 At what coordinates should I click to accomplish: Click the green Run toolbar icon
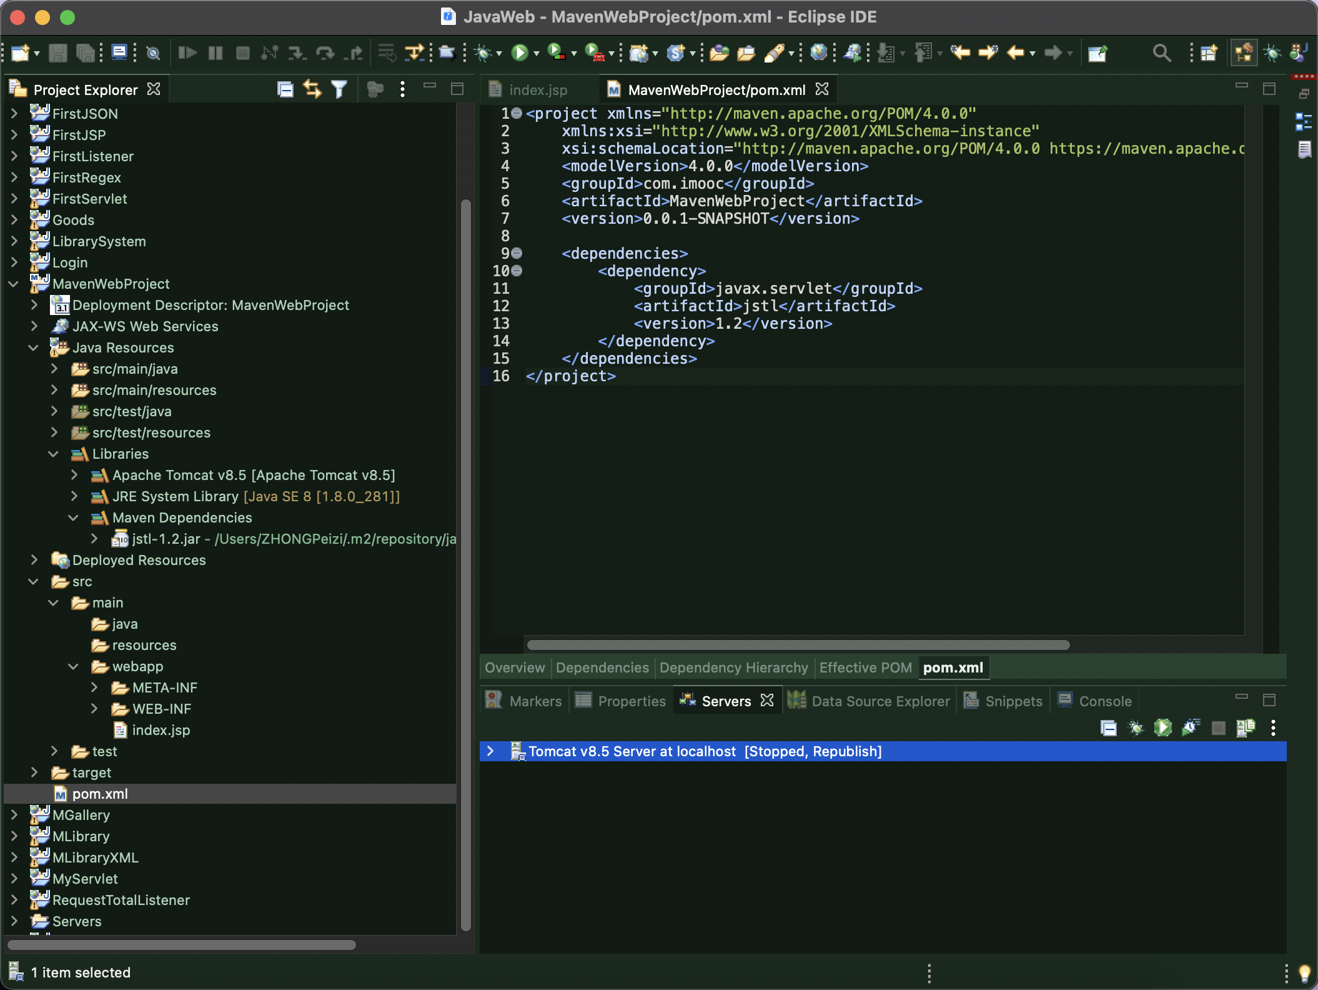pos(520,53)
